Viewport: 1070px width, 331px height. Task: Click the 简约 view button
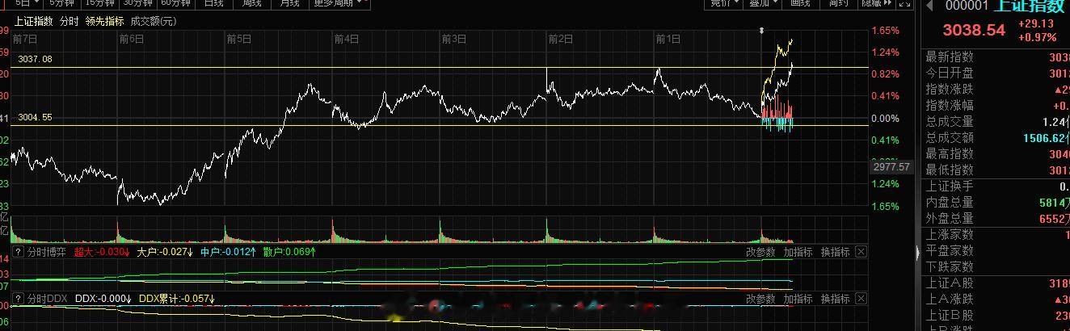[x=838, y=2]
